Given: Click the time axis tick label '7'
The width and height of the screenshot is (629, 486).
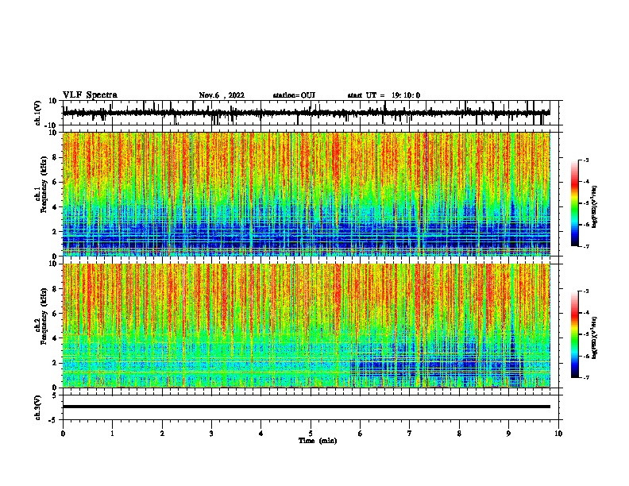Looking at the screenshot, I should coord(410,434).
